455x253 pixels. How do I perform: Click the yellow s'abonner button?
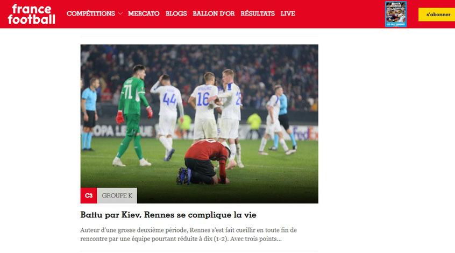point(437,15)
